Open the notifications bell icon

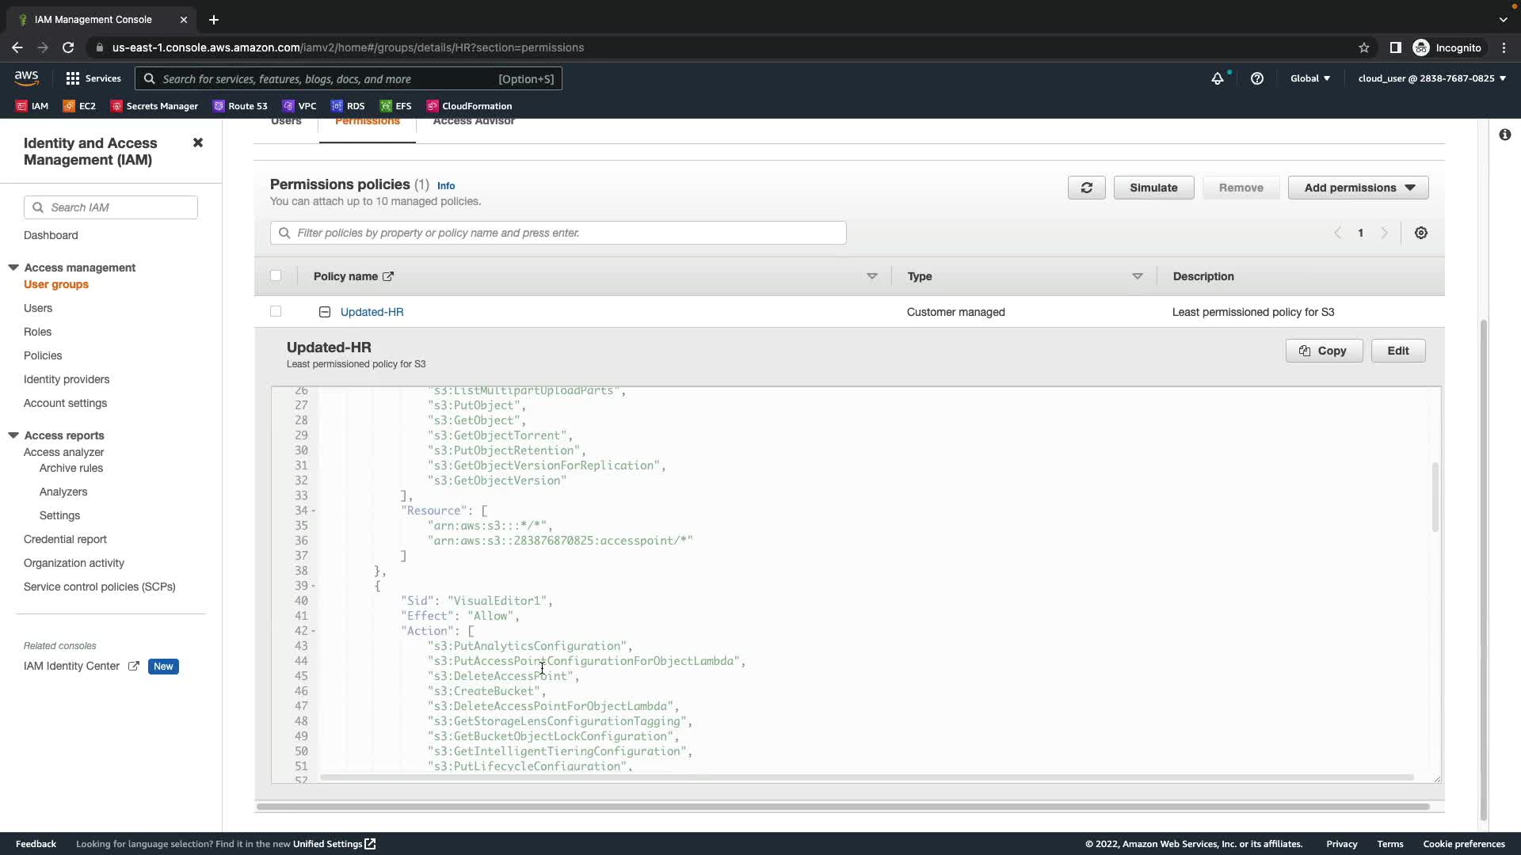point(1218,78)
